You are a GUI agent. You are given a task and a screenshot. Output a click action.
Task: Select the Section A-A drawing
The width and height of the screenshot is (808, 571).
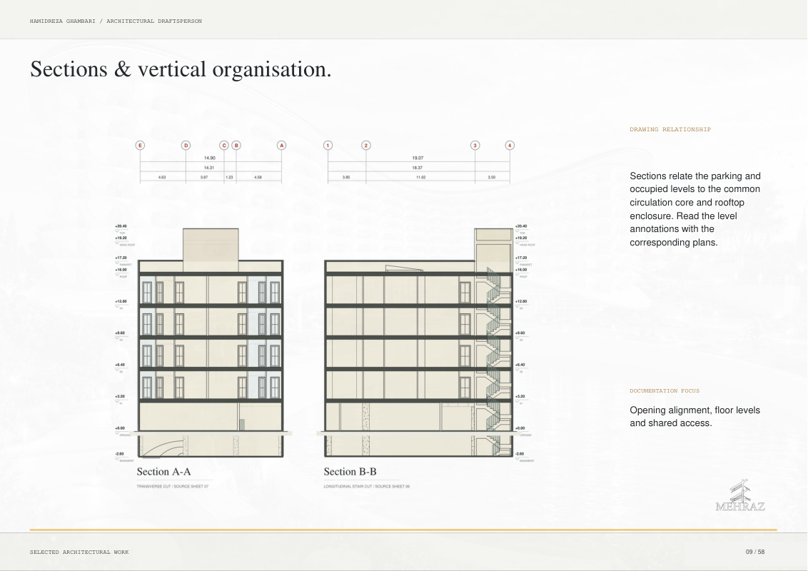coord(211,342)
